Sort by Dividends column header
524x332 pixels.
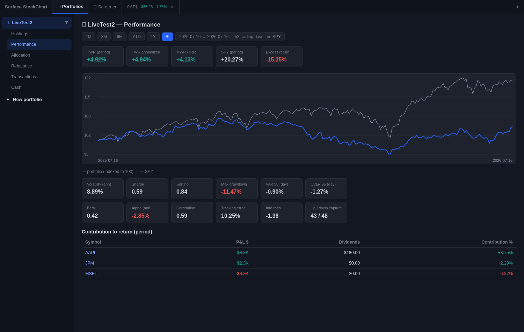click(349, 242)
